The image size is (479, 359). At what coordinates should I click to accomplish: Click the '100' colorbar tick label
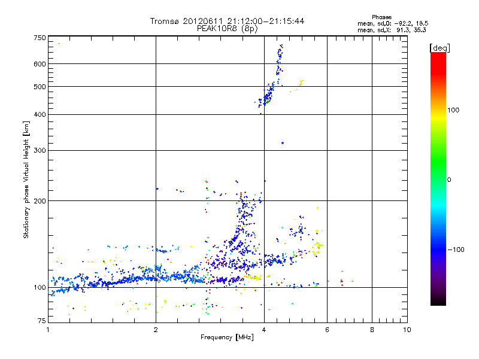(453, 110)
